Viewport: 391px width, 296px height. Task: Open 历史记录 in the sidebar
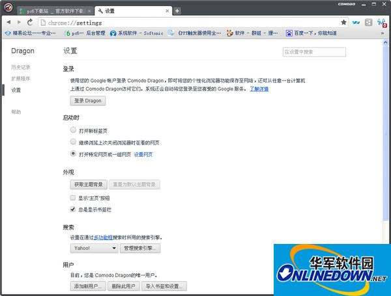(21, 67)
